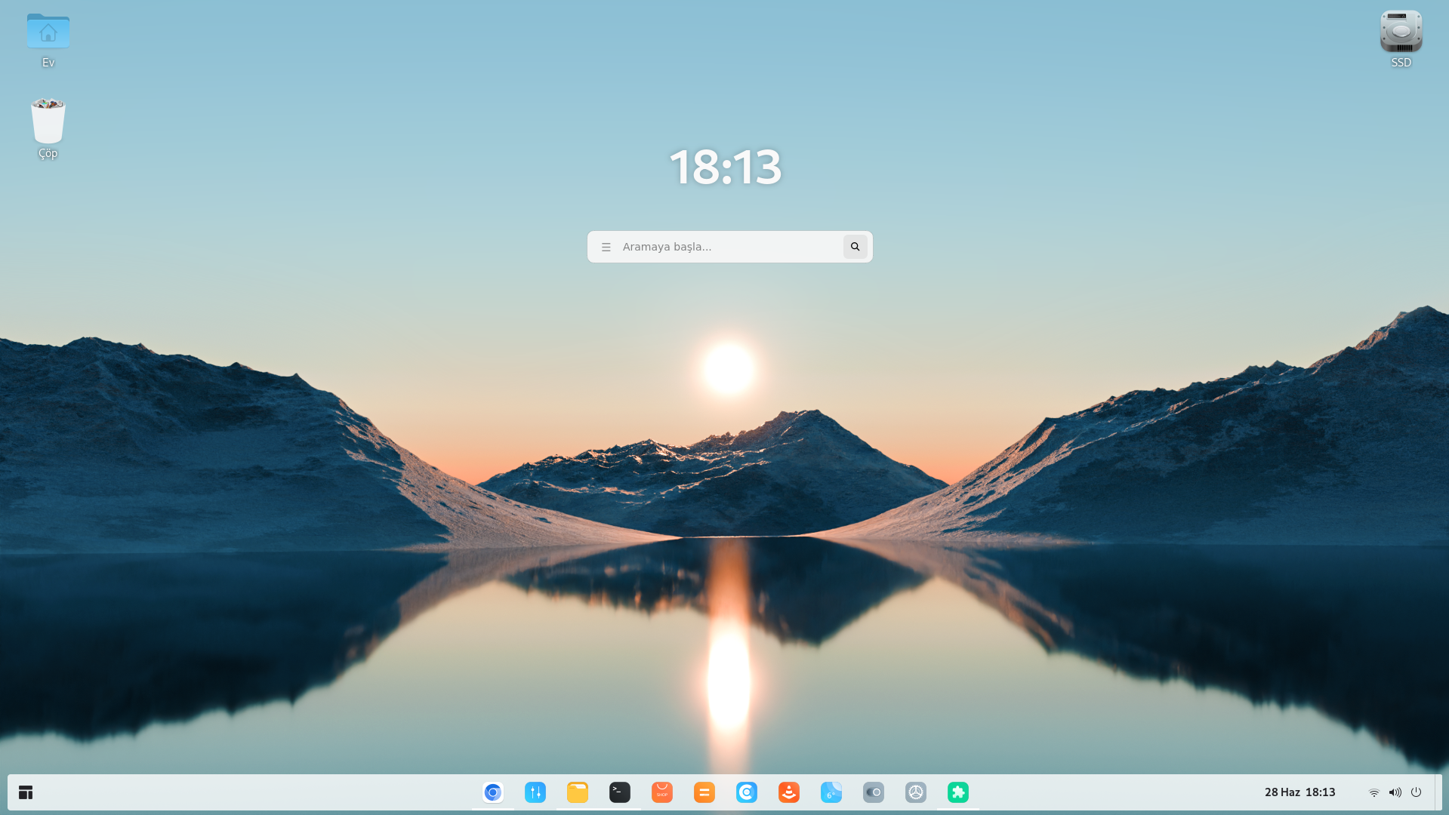Focus the "Aramaya başla..." search field
Viewport: 1449px width, 815px height.
729,247
